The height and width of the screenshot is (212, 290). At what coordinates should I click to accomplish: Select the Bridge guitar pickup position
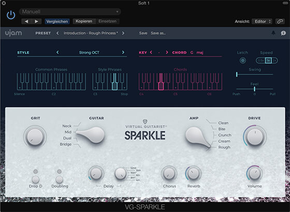[x=65, y=144]
